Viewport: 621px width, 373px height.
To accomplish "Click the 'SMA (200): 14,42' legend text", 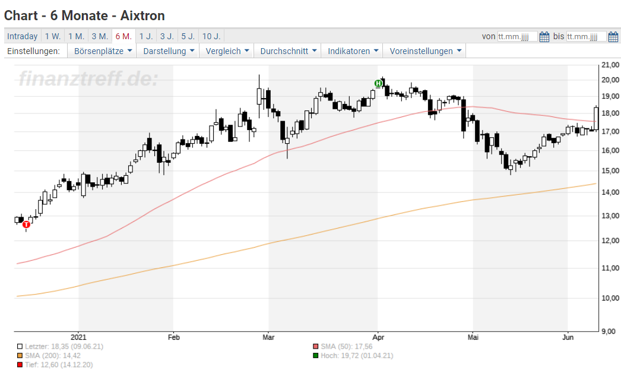I will tap(53, 356).
